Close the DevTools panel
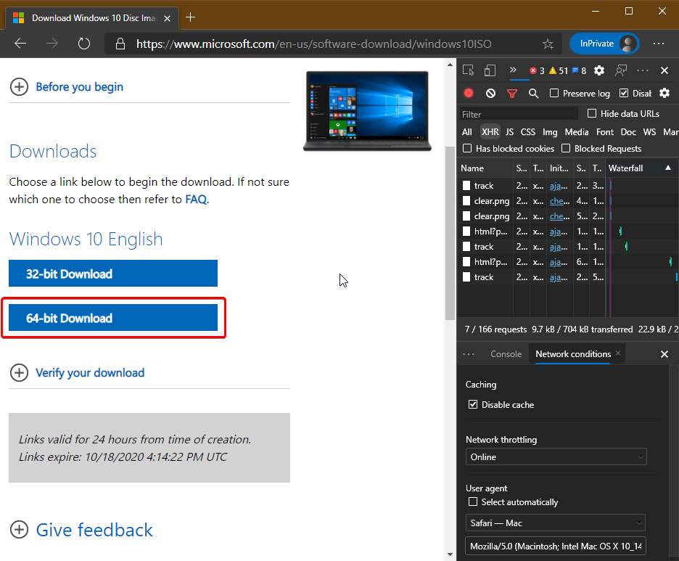The height and width of the screenshot is (561, 679). [x=664, y=70]
